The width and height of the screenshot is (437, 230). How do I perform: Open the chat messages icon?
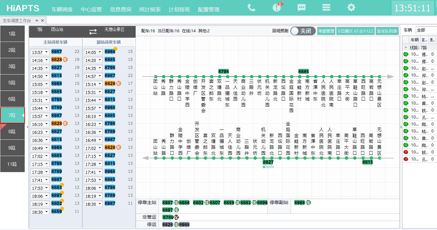302,8
